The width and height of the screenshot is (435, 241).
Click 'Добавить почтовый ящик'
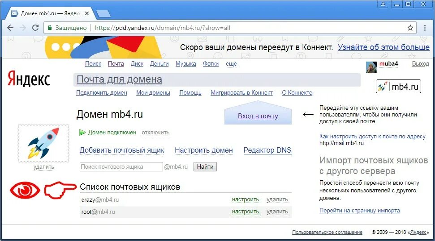pos(122,150)
